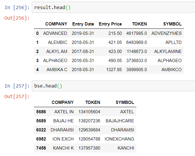Click the Out[257] output prompt

pyautogui.click(x=17, y=97)
